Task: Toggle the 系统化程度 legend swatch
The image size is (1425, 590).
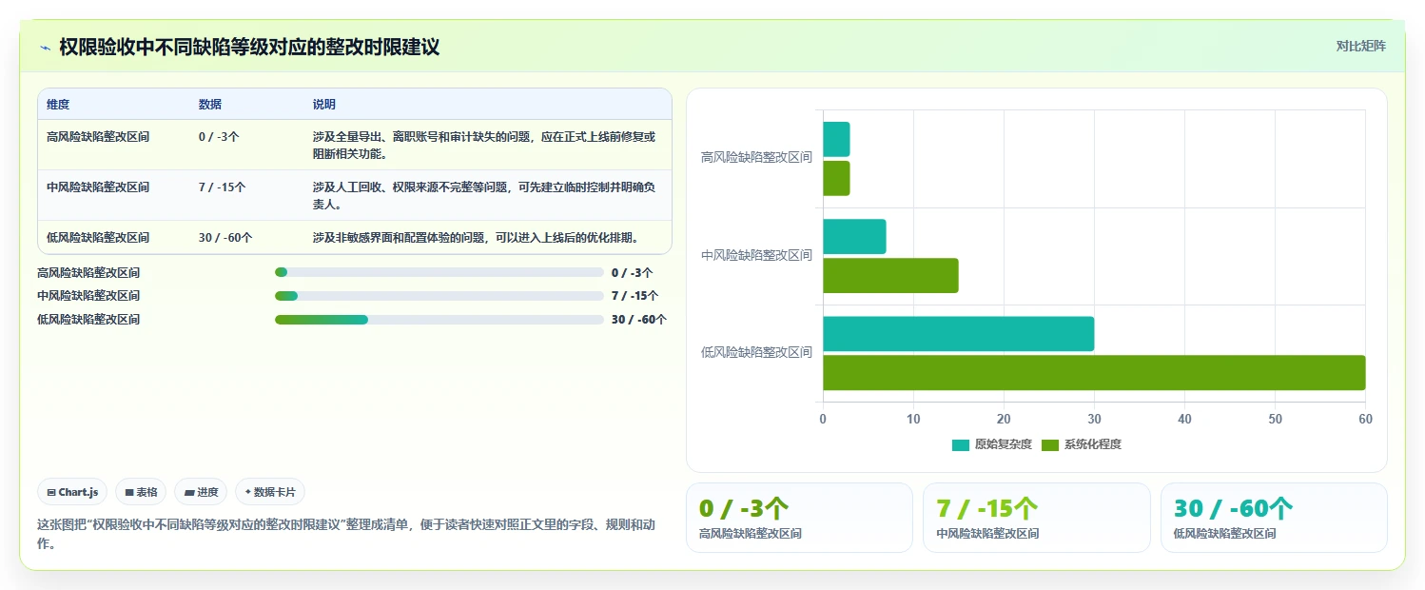Action: tap(1050, 444)
